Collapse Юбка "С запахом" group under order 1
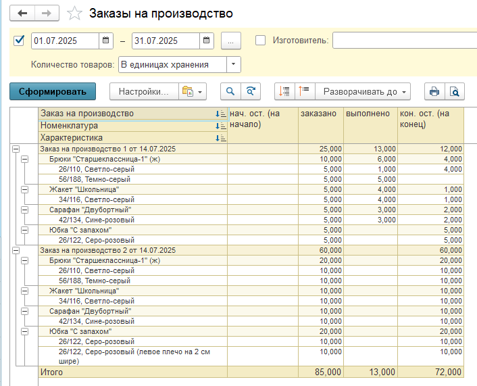 click(24, 230)
